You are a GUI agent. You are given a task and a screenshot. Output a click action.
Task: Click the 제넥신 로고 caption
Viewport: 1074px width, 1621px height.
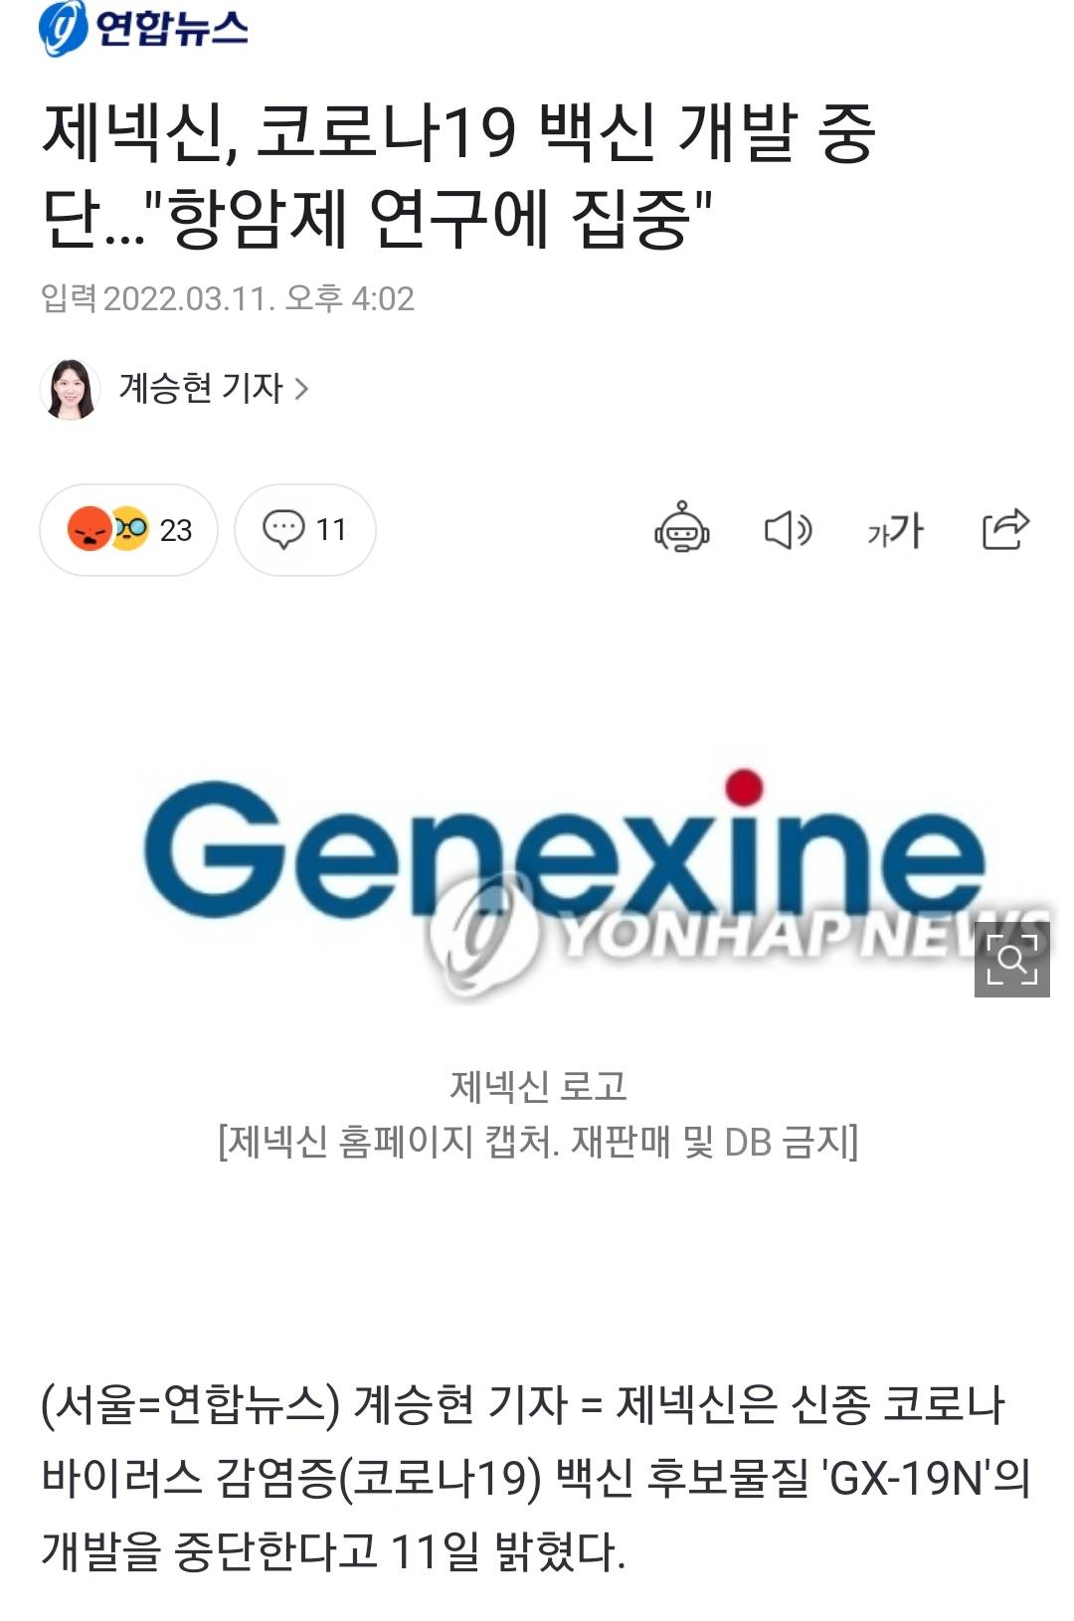point(538,1086)
